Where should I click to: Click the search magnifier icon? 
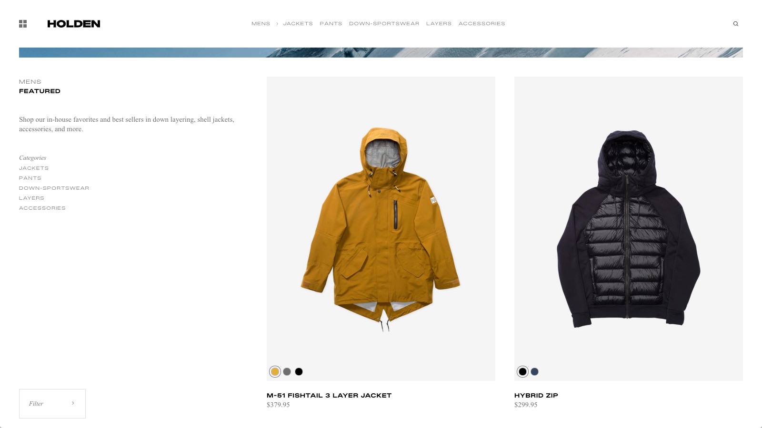tap(736, 24)
